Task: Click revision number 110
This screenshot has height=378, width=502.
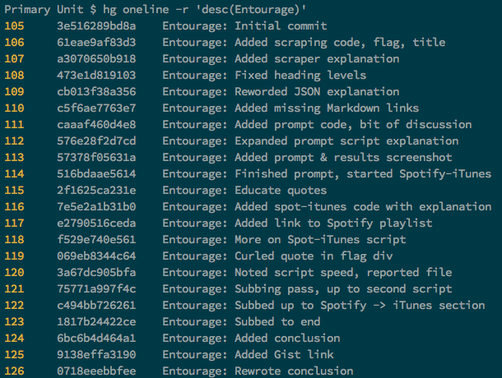Action: [15, 108]
